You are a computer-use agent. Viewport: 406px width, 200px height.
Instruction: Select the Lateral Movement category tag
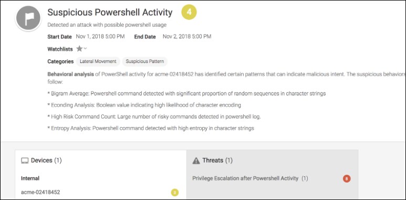tap(98, 61)
